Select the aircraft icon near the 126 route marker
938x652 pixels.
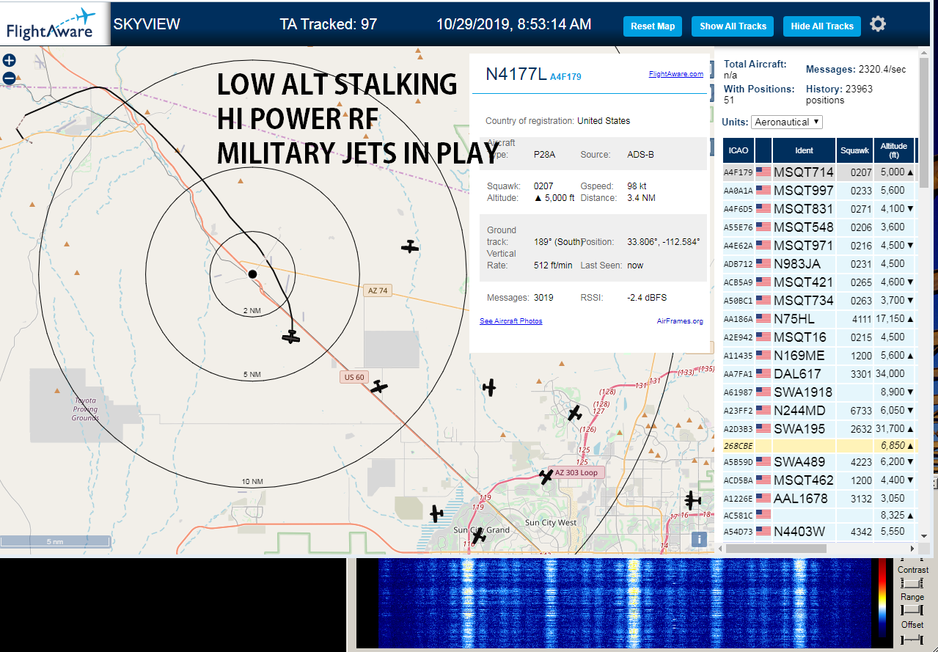pyautogui.click(x=575, y=414)
